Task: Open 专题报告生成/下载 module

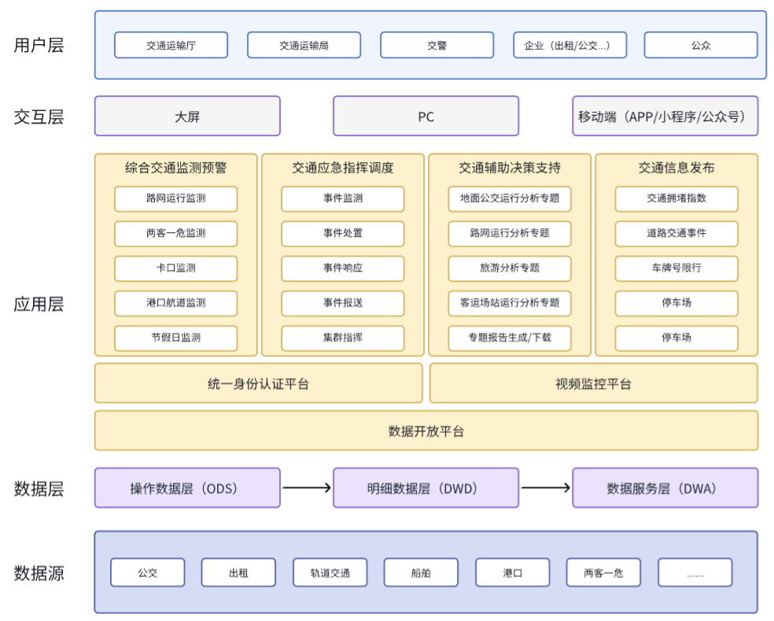Action: point(510,338)
